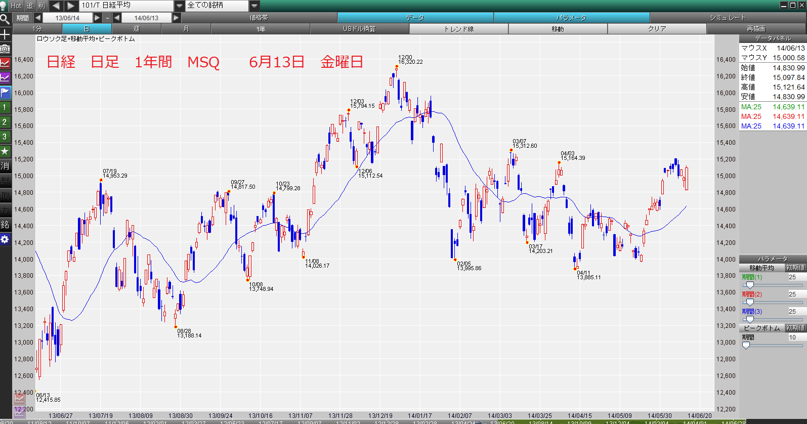Click the 消 erase icon
The image size is (807, 424).
pyautogui.click(x=5, y=166)
